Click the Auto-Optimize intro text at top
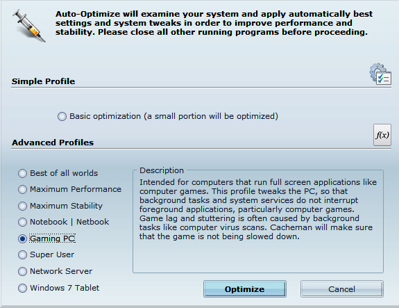 tap(214, 23)
